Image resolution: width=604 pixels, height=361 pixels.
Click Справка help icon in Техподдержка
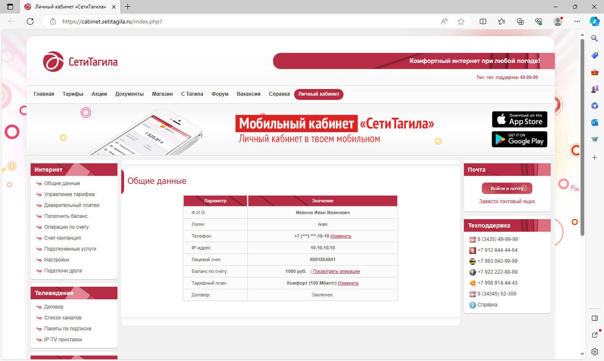[x=473, y=305]
